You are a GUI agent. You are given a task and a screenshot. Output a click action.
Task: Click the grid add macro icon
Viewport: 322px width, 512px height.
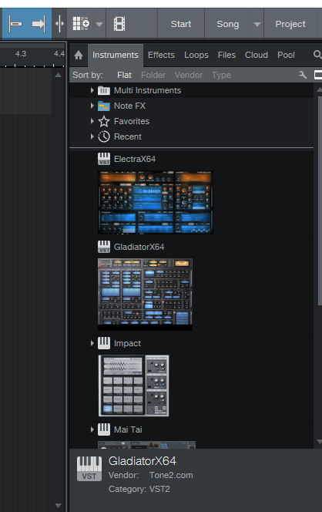(81, 24)
